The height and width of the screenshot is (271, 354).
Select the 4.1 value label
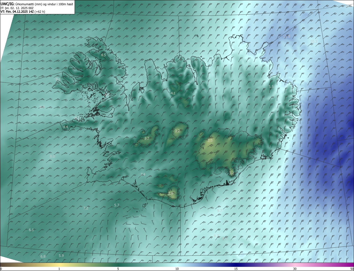click(x=173, y=93)
